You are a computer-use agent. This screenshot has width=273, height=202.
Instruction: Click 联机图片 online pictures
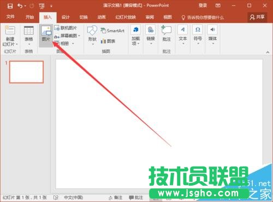[66, 28]
